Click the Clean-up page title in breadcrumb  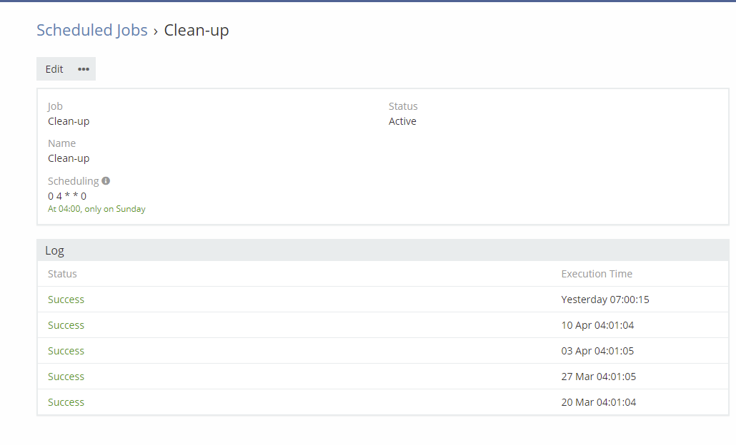[197, 30]
